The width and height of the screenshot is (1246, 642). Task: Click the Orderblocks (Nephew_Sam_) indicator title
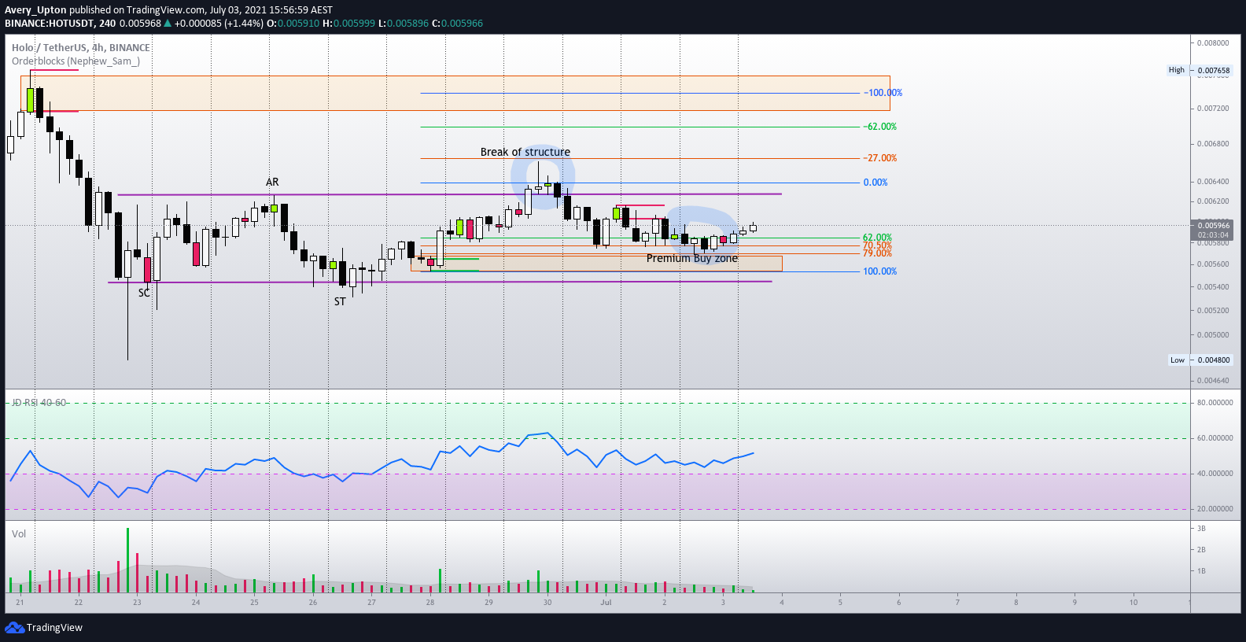click(76, 61)
